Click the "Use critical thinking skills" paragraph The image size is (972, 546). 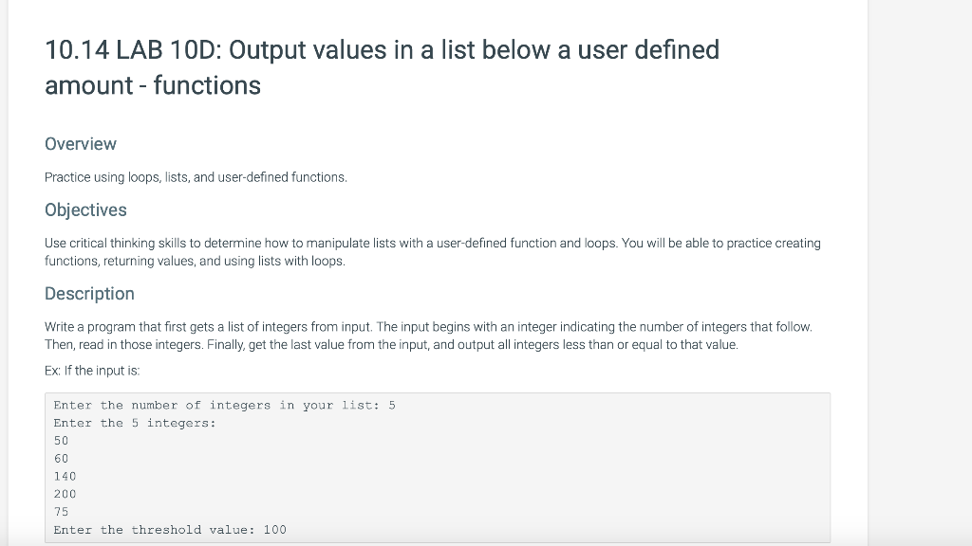433,252
